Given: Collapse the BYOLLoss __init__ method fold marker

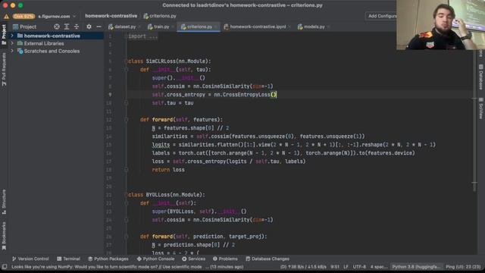Looking at the screenshot, I should point(127,203).
